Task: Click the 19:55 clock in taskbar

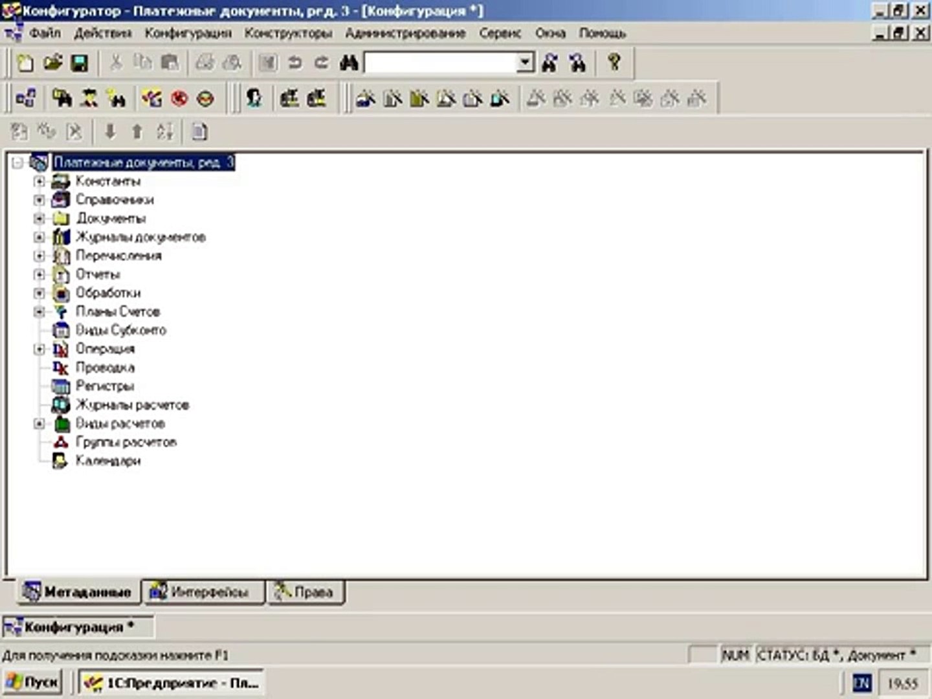Action: pyautogui.click(x=902, y=683)
